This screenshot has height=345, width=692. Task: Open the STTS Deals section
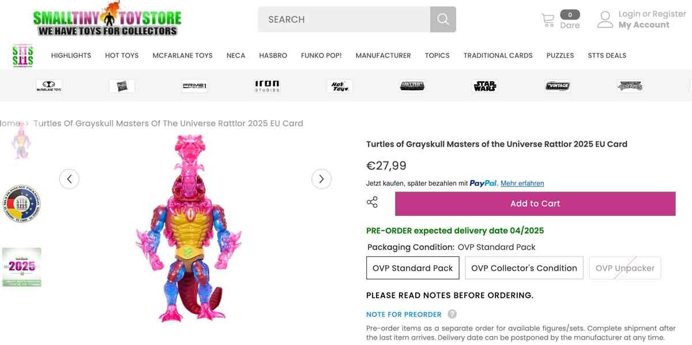click(x=607, y=55)
